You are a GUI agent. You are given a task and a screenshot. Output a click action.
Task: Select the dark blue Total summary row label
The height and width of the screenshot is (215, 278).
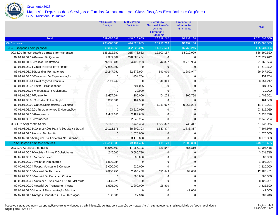pyautogui.click(x=50, y=38)
